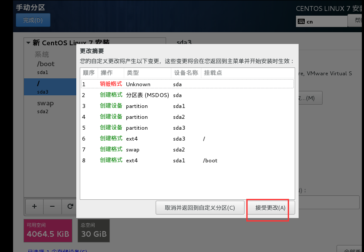Select row 3 创建设备 partition sda1
Image resolution: width=364 pixels, height=252 pixels.
point(187,106)
